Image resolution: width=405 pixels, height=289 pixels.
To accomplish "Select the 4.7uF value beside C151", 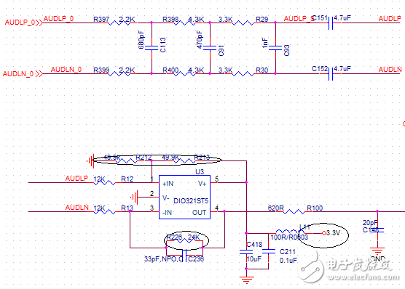I will click(x=342, y=18).
